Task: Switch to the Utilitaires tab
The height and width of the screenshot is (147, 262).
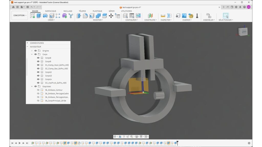Action: 126,11
